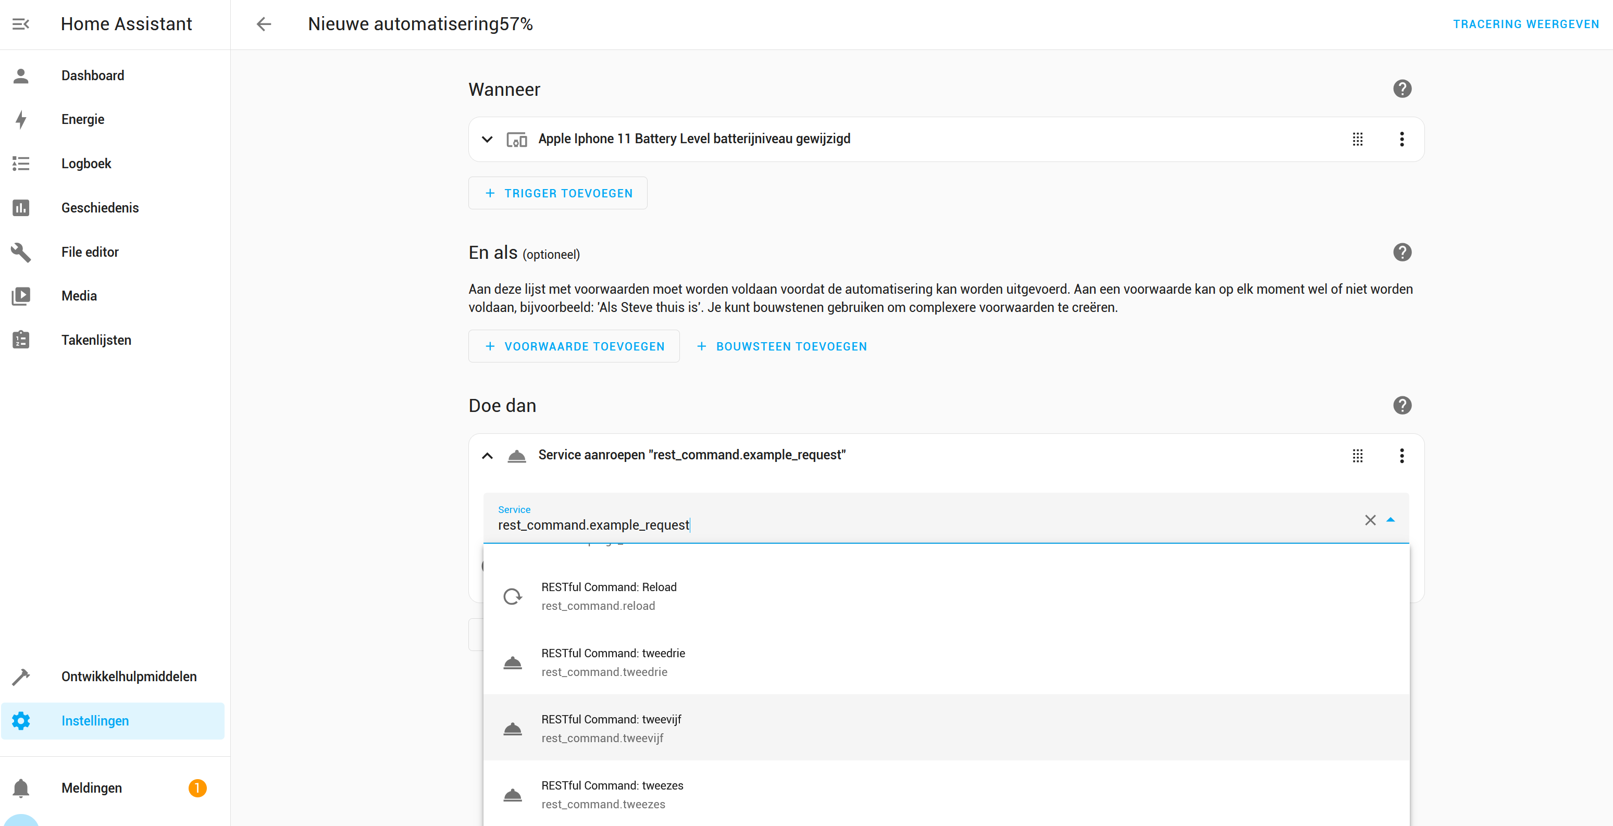The image size is (1613, 826).
Task: Open the Dashboard sidebar item
Action: (x=113, y=76)
